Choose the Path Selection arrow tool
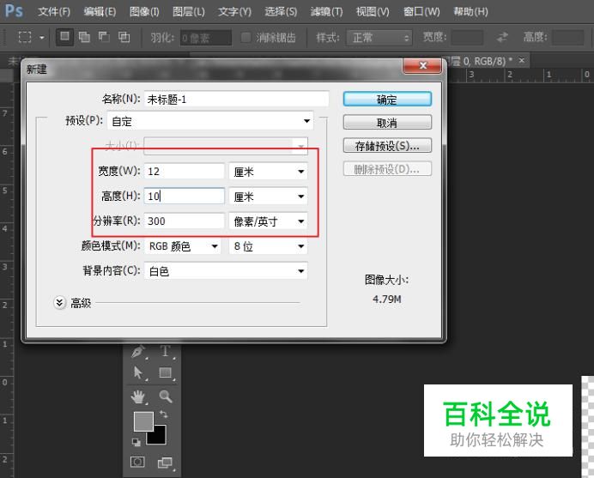 click(x=137, y=373)
